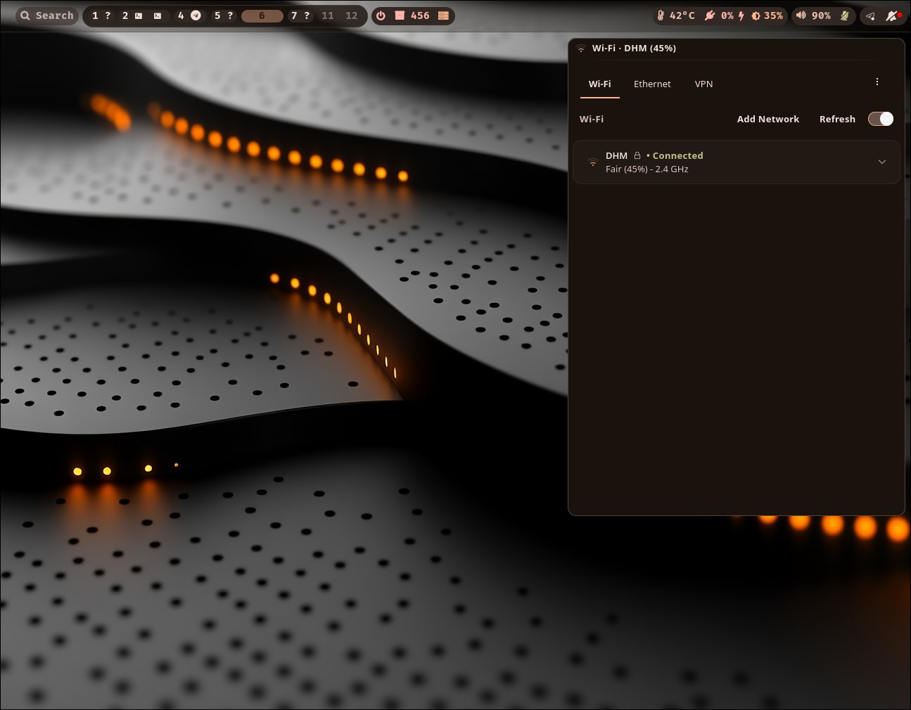Click the 35% brightness value
Viewport: 911px width, 710px height.
click(x=773, y=15)
